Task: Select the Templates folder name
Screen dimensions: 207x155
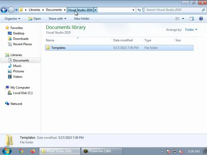Action: pyautogui.click(x=58, y=48)
